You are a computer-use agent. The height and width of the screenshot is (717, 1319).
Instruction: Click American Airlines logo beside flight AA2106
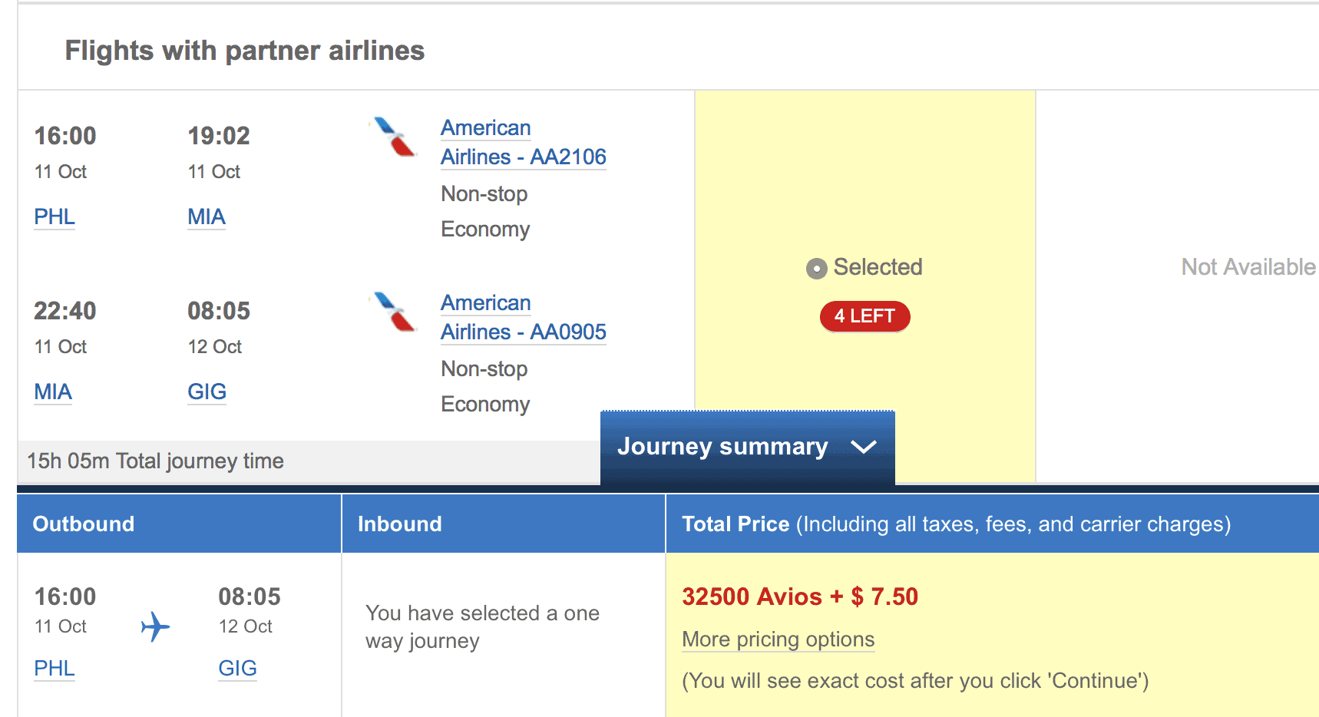(394, 137)
